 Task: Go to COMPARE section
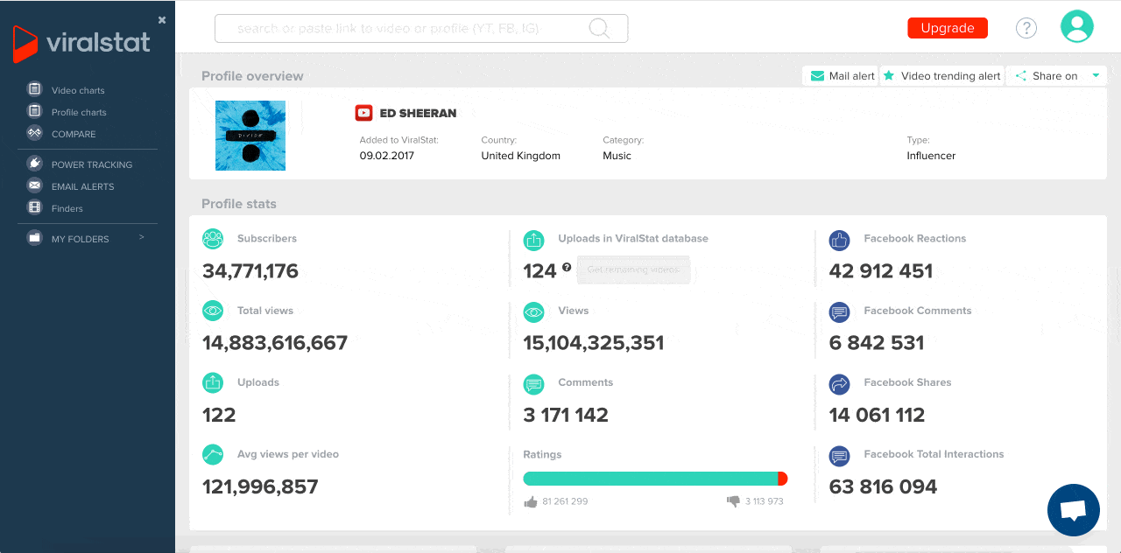pos(74,135)
